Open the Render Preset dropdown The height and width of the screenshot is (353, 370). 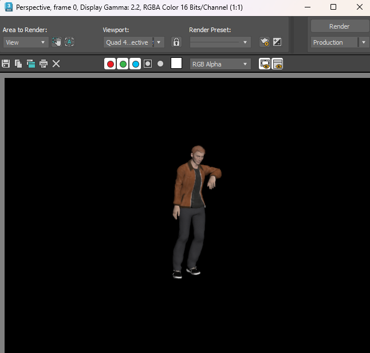[220, 42]
